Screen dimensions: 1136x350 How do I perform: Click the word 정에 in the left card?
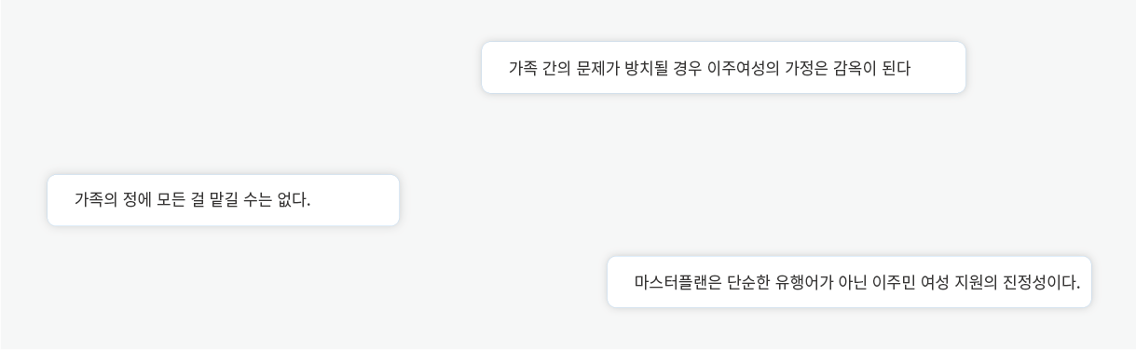137,200
